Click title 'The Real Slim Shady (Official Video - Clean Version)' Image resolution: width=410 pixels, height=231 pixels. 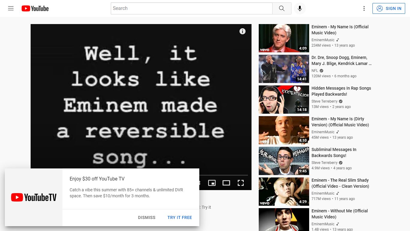coord(340,183)
